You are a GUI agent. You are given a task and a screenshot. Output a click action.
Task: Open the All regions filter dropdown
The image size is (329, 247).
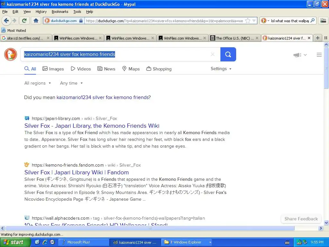coord(38,83)
